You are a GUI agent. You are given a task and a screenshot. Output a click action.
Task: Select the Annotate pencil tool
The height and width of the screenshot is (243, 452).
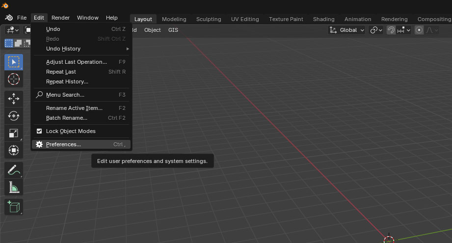(14, 170)
